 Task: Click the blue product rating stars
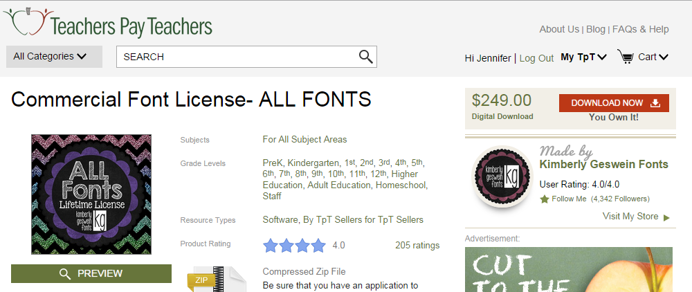tap(294, 245)
